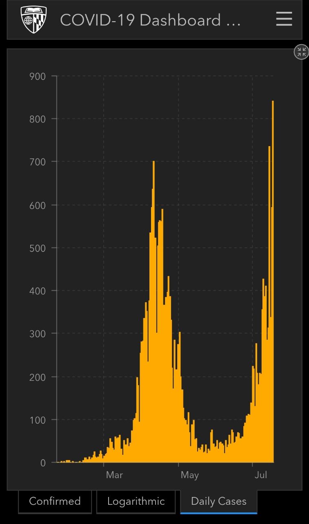Select the Daily Cases tab
The height and width of the screenshot is (524, 309).
point(219,501)
